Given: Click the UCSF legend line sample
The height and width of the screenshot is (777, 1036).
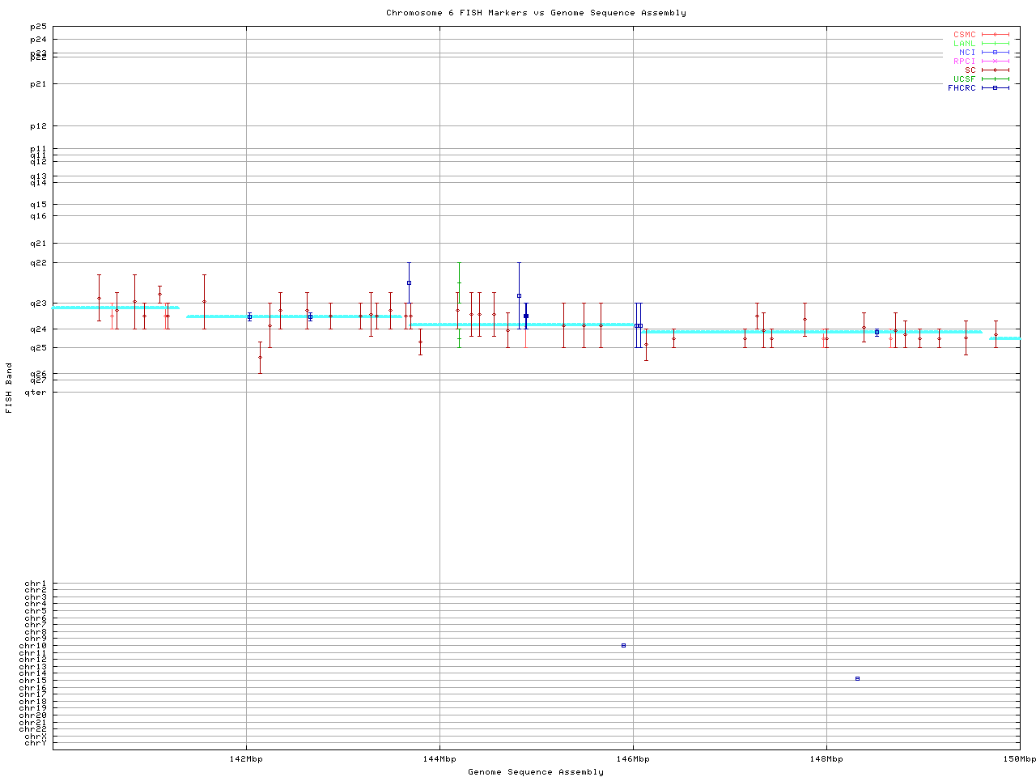Looking at the screenshot, I should pos(995,79).
